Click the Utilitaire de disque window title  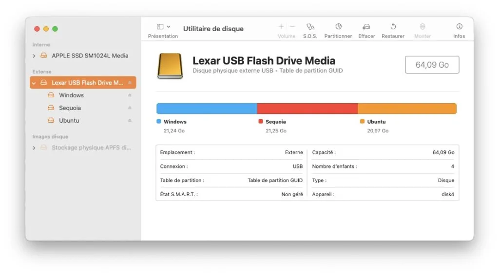(213, 29)
